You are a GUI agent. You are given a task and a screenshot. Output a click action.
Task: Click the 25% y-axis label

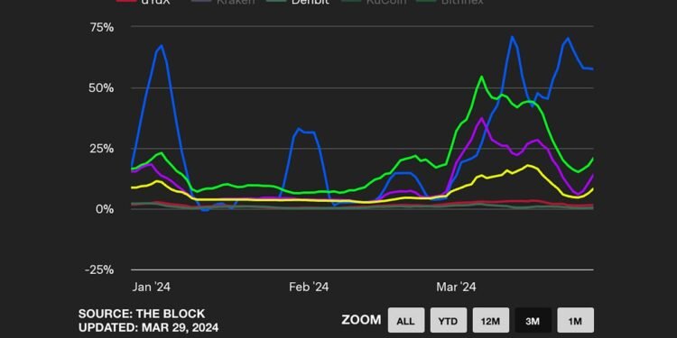coord(101,149)
